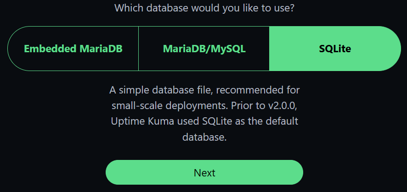
Task: Click the Next button
Action: 204,173
